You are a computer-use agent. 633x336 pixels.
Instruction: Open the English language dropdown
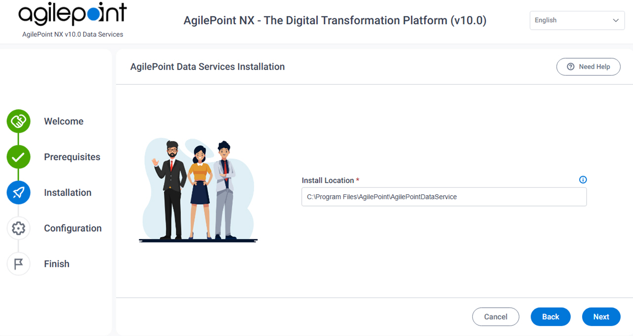[x=577, y=20]
